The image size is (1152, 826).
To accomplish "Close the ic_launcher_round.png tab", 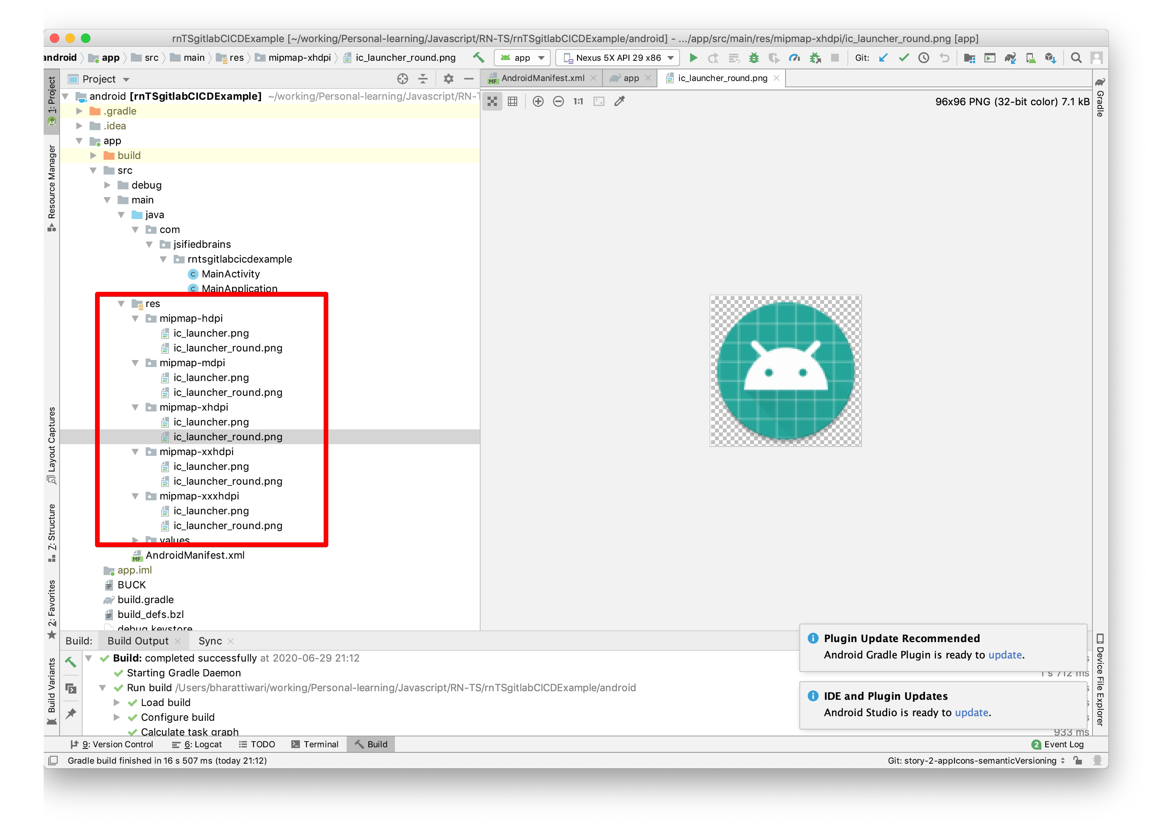I will tap(776, 78).
